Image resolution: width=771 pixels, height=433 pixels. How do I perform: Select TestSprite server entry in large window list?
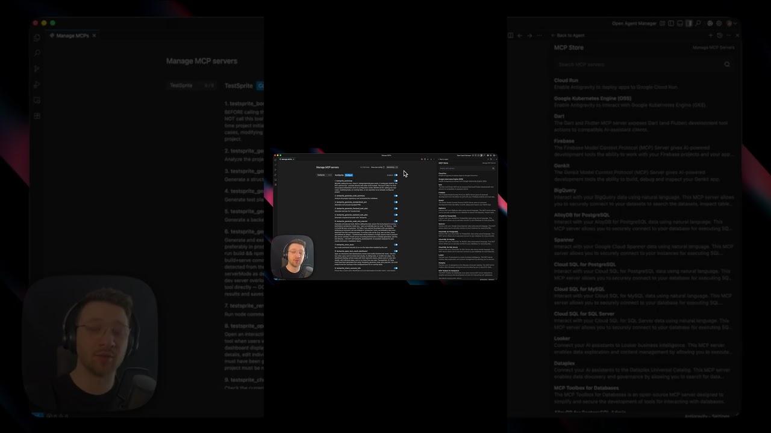tap(192, 85)
